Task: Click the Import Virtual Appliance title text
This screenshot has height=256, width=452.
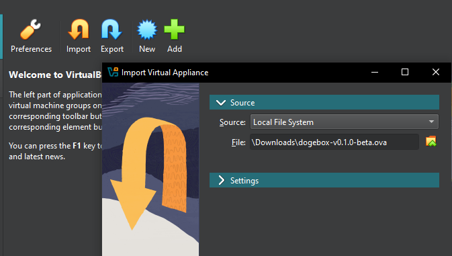Action: 165,73
